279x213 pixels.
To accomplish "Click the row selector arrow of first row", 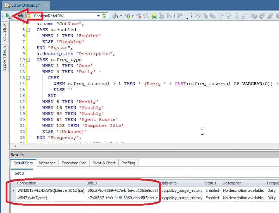I will tap(13, 190).
